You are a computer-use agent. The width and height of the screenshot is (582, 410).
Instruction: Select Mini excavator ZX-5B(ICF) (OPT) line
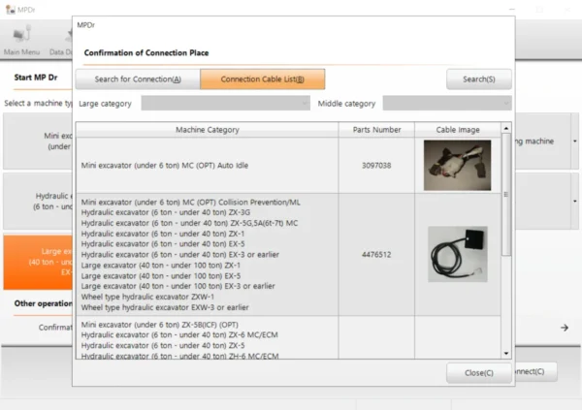click(x=160, y=325)
